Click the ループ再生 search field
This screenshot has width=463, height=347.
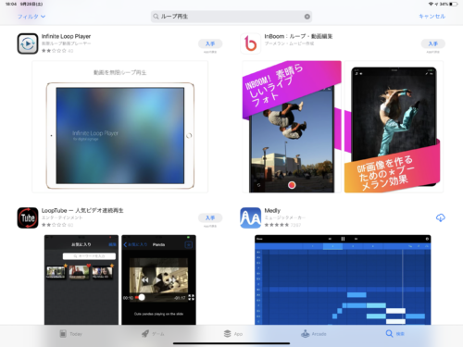tap(231, 17)
